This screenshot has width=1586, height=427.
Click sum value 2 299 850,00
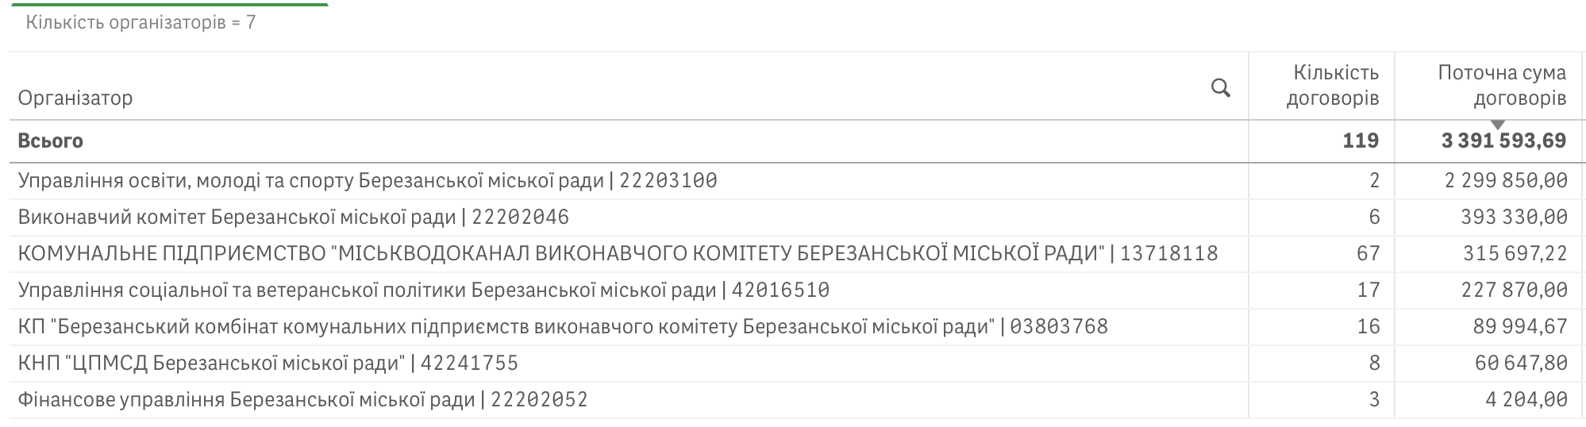[1506, 181]
